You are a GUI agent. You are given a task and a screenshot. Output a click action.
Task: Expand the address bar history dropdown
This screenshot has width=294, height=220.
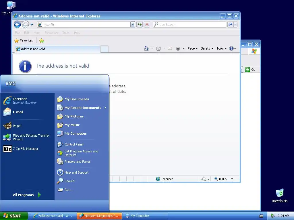[133, 25]
